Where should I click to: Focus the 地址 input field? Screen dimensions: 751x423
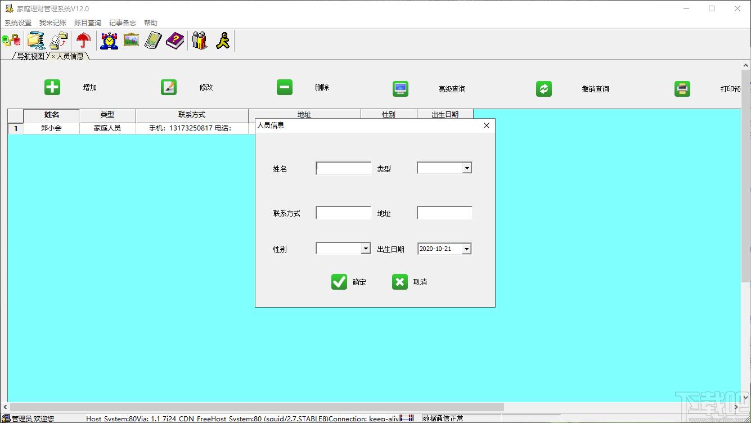tap(444, 213)
